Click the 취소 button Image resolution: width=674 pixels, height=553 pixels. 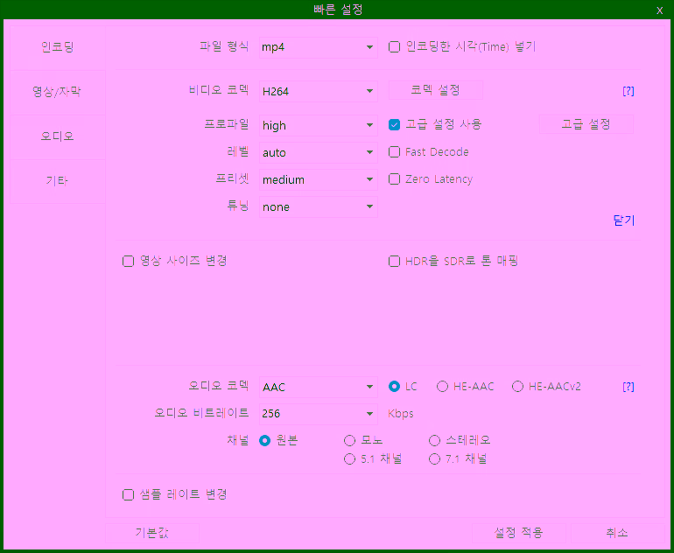point(617,533)
